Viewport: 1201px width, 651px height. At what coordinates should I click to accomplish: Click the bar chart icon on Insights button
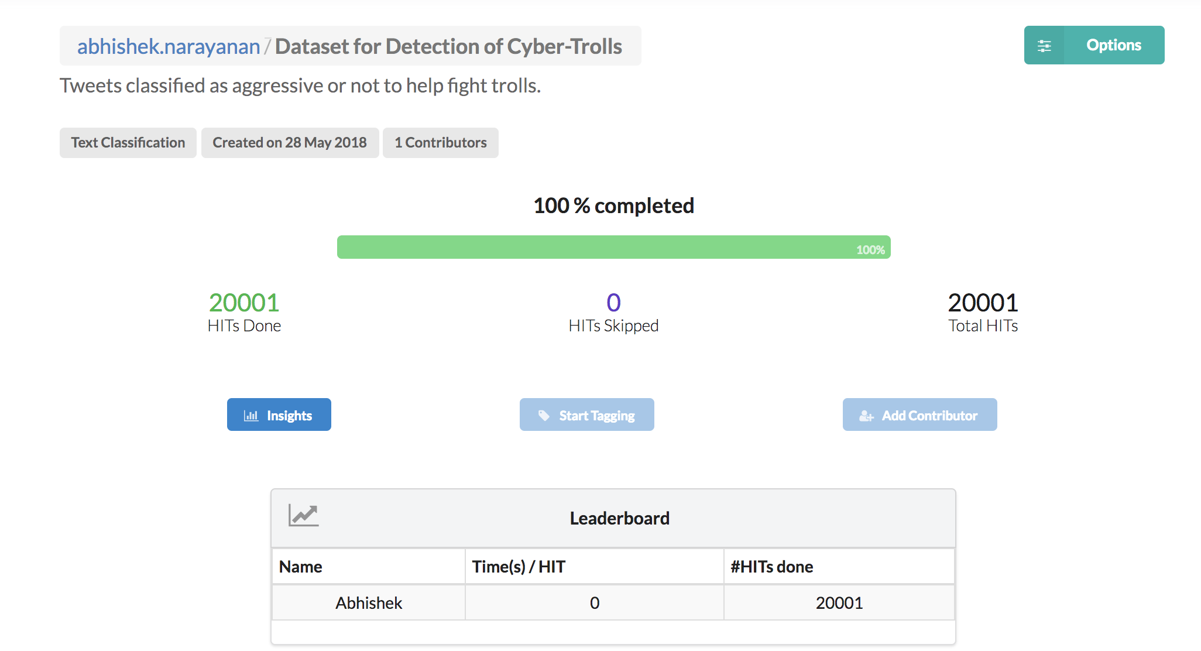point(251,414)
